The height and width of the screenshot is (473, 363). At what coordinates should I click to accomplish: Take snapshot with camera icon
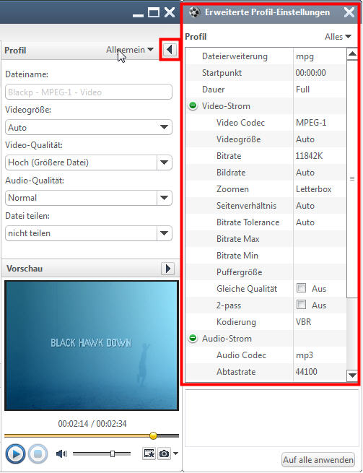(164, 454)
